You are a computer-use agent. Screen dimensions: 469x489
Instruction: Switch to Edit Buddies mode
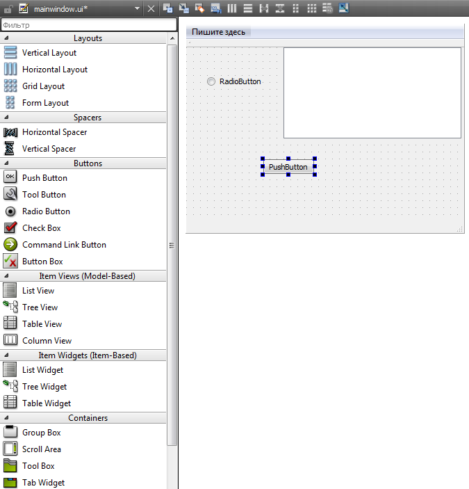199,8
